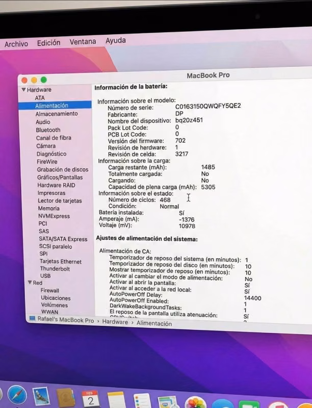The image size is (312, 408).
Task: Open the Calendar icon showing FEB 2
Action: (x=91, y=399)
